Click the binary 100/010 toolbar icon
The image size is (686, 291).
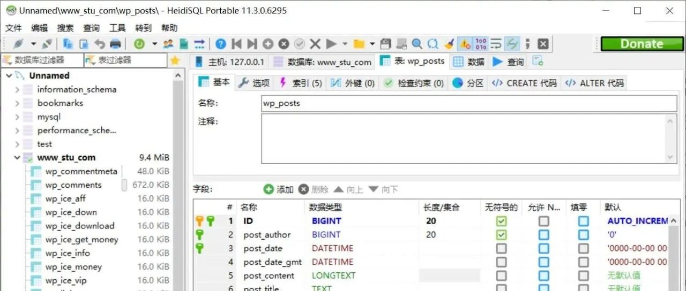(481, 44)
